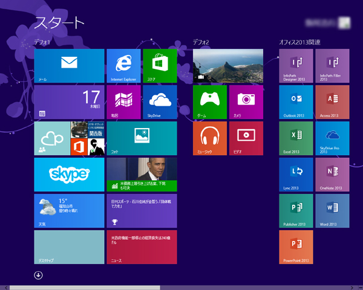Open the Maps tile

click(123, 102)
